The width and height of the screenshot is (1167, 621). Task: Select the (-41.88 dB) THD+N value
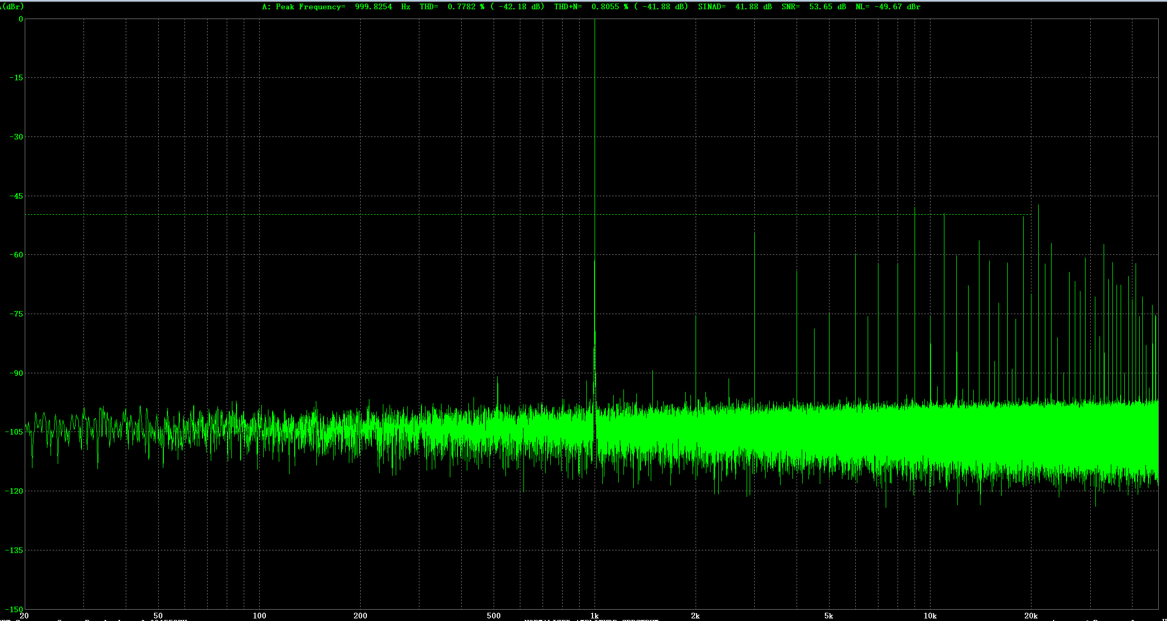[662, 7]
